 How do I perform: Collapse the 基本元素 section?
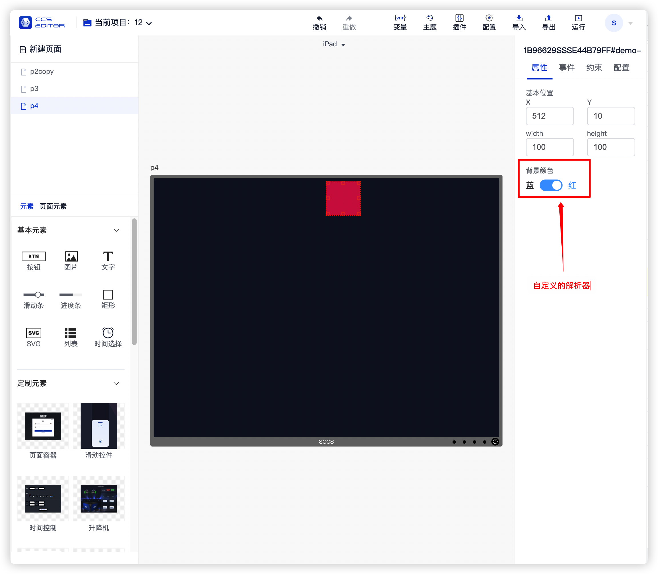[x=116, y=230]
